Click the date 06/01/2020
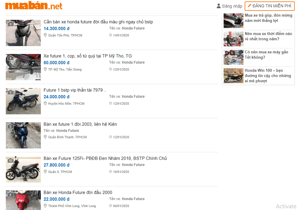 pyautogui.click(x=121, y=206)
